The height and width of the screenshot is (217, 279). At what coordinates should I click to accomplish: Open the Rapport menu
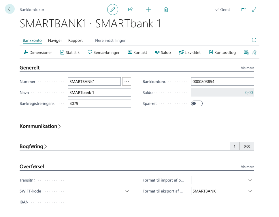coord(76,40)
